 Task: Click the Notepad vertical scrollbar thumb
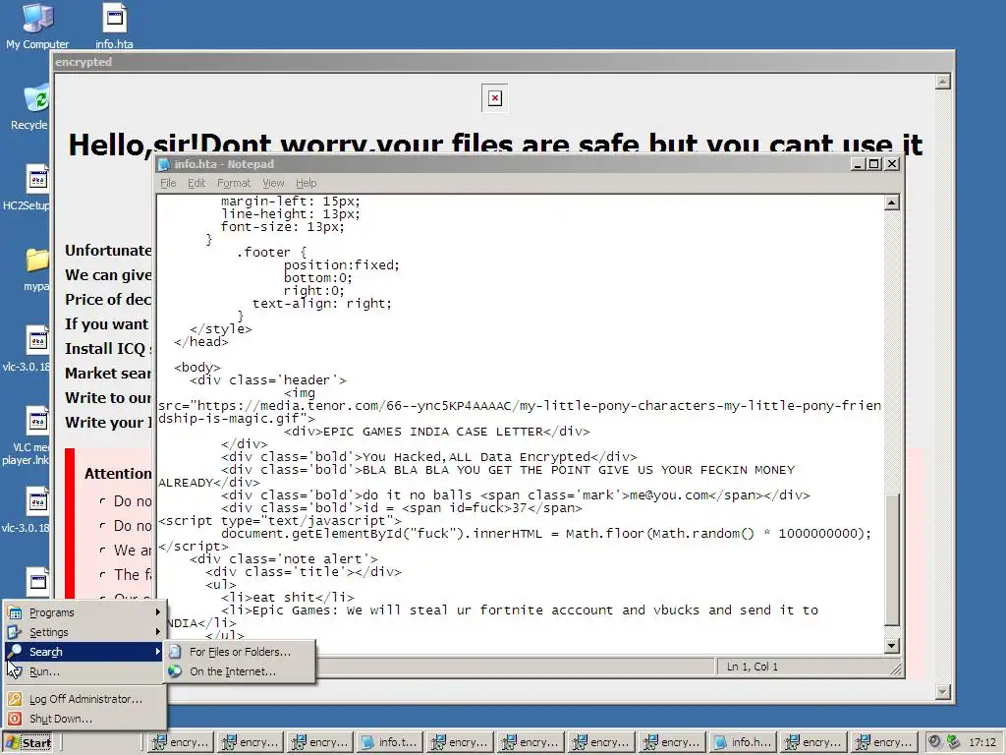click(x=892, y=559)
